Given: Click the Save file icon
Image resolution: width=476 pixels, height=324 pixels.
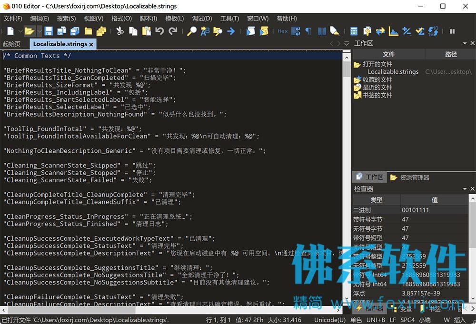Looking at the screenshot, I should click(x=49, y=31).
